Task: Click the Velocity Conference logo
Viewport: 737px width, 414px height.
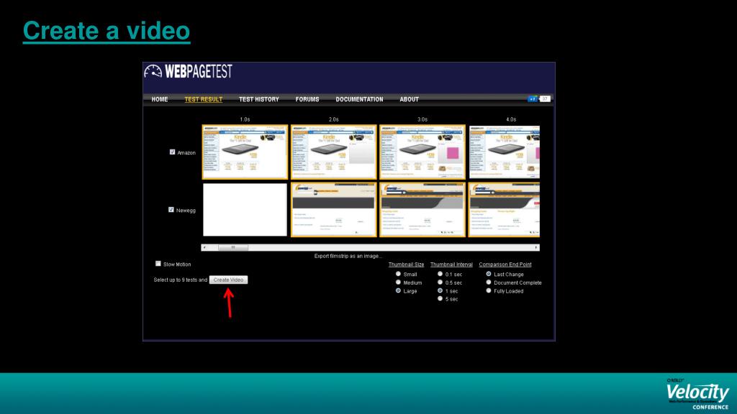Action: tap(697, 393)
